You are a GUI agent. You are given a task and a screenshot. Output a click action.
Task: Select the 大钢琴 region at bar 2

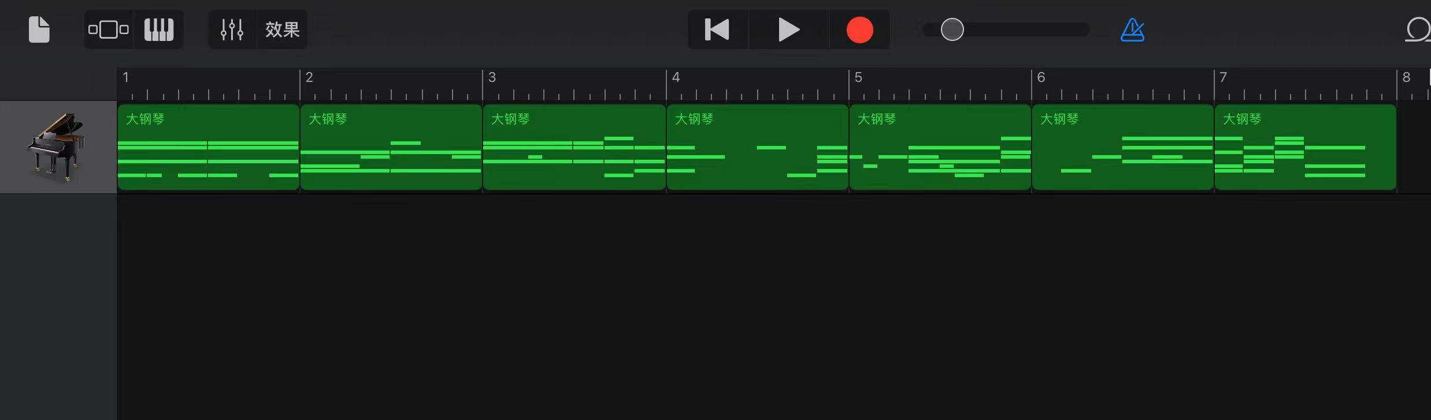pos(391,147)
